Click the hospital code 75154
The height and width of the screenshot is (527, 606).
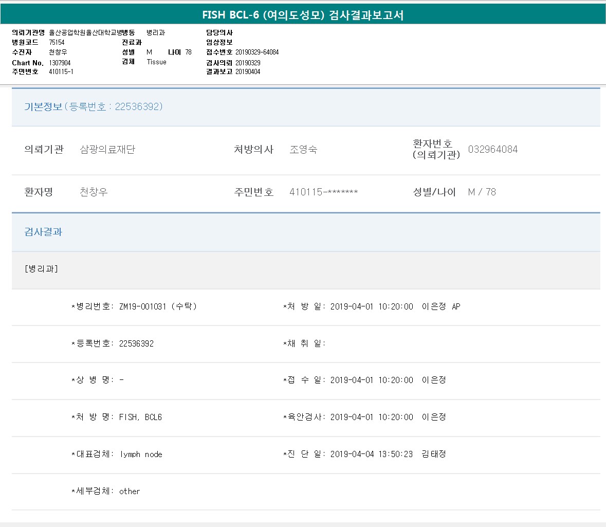tap(57, 42)
